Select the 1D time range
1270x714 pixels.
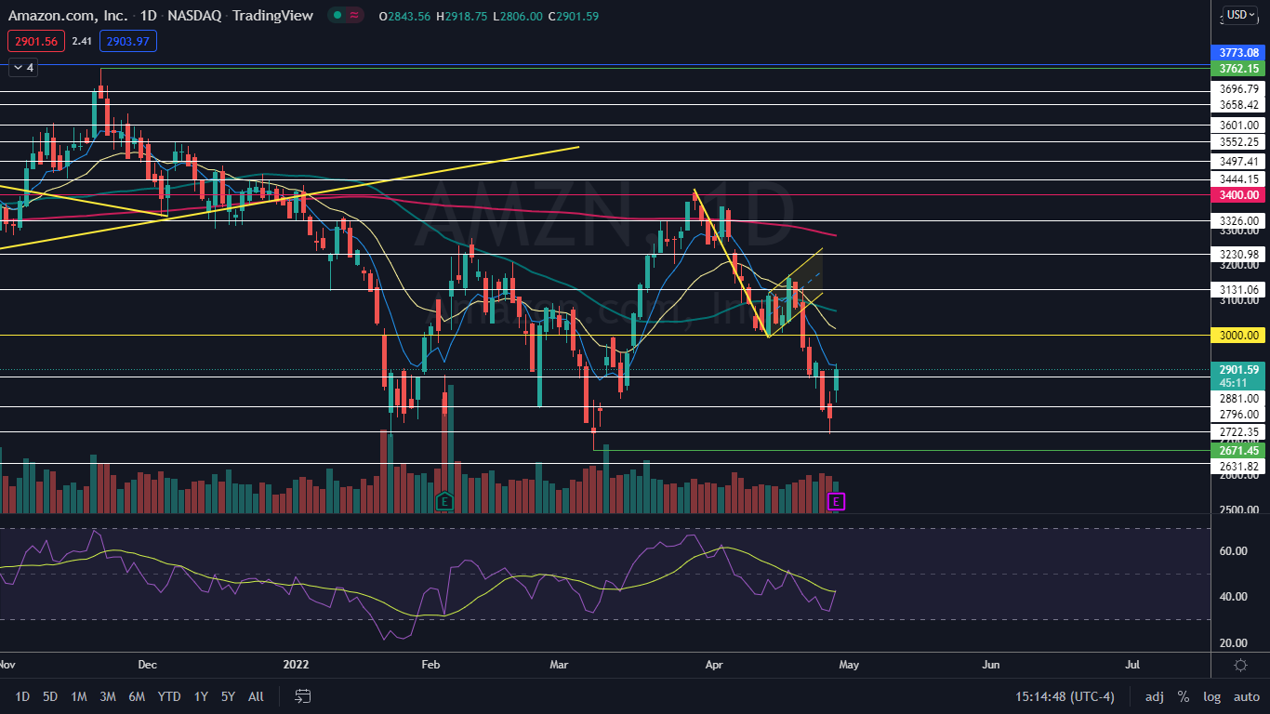(x=22, y=696)
